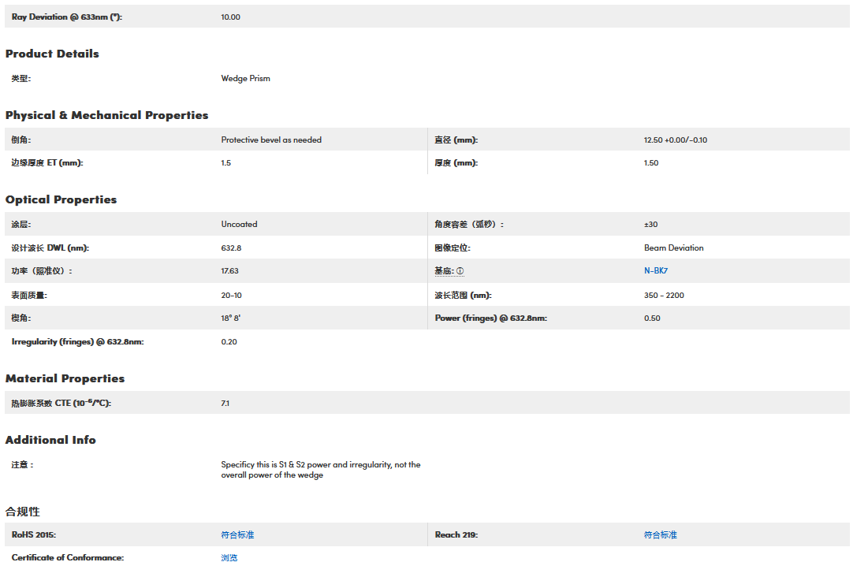Click the 合规性 section heading

(22, 512)
